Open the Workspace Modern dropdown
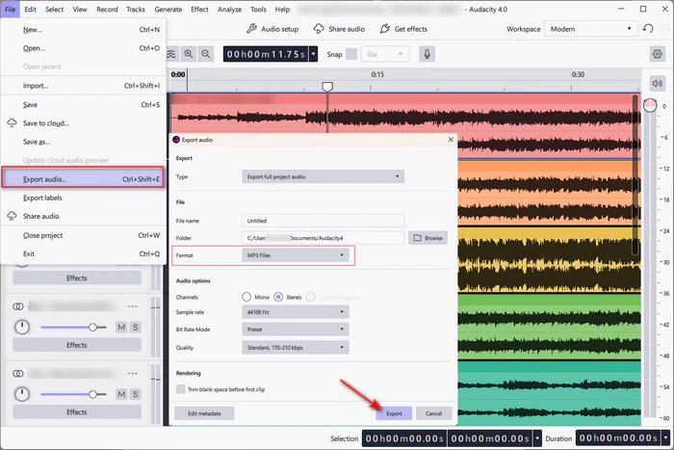 point(591,29)
